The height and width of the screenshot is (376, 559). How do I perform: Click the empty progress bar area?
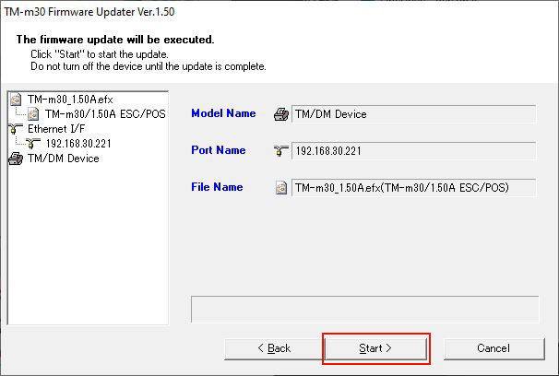click(363, 309)
